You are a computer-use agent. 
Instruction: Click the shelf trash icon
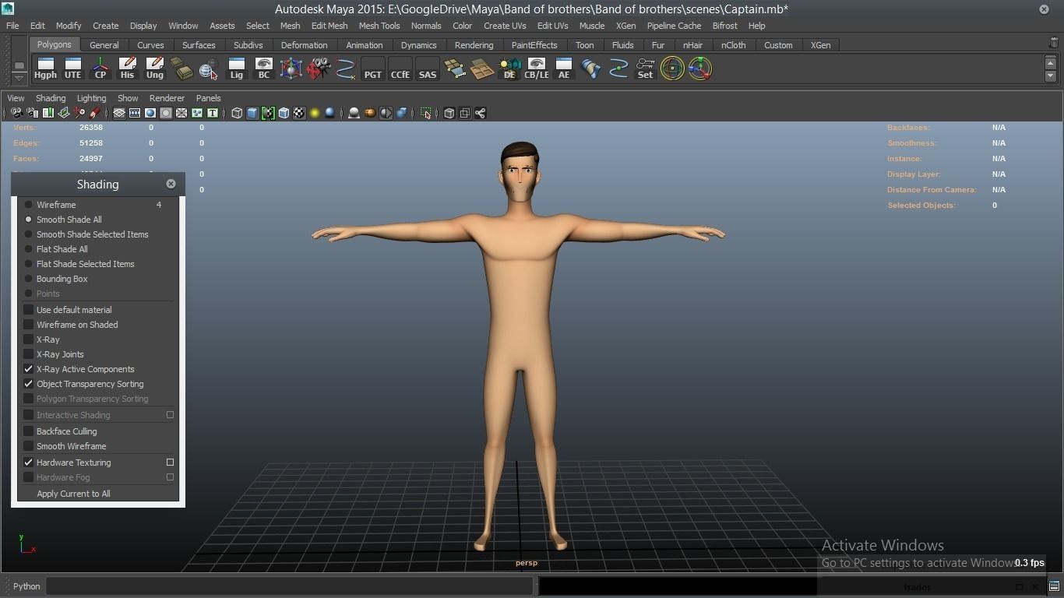click(1054, 43)
